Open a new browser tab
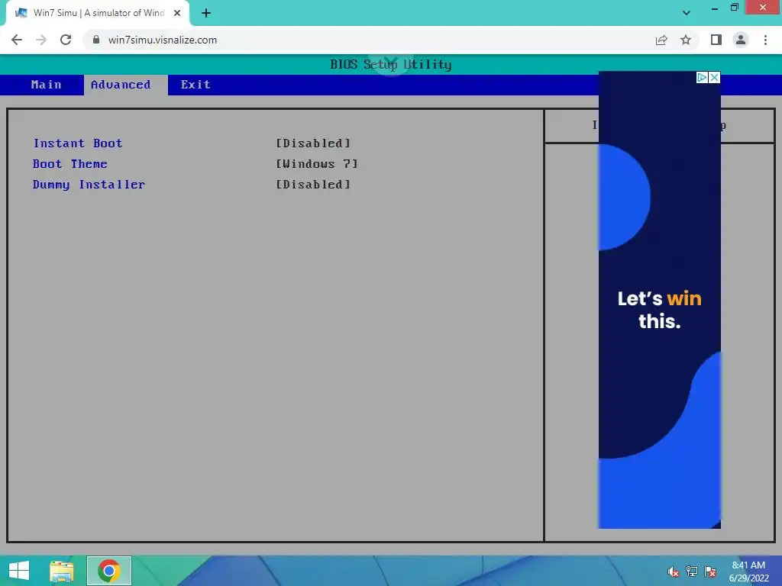782x586 pixels. (x=206, y=13)
